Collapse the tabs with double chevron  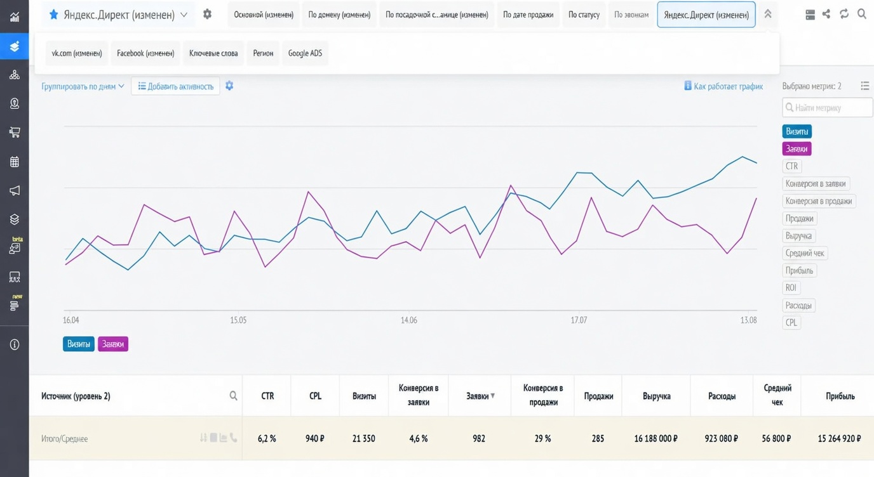click(767, 14)
